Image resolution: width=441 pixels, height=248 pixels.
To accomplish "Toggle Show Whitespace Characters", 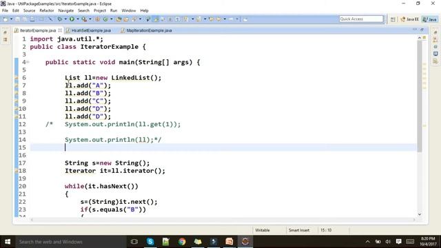I will click(178, 19).
